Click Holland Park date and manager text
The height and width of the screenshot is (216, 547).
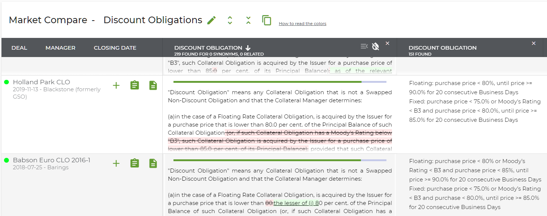[x=57, y=93]
